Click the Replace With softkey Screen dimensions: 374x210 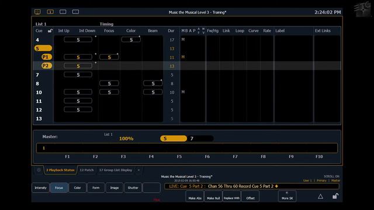(x=231, y=197)
